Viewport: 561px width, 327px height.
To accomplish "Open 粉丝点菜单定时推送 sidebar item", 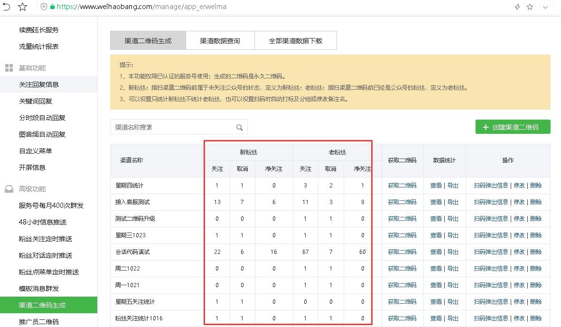I will tap(49, 272).
